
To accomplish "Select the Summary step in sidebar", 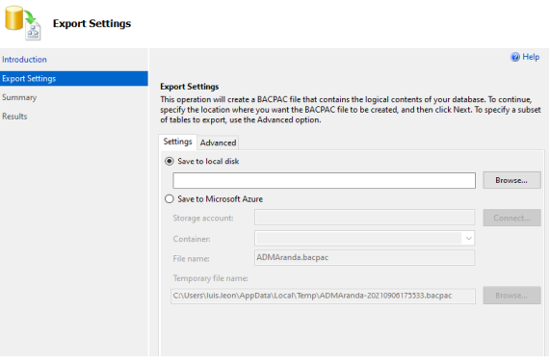I will [19, 97].
